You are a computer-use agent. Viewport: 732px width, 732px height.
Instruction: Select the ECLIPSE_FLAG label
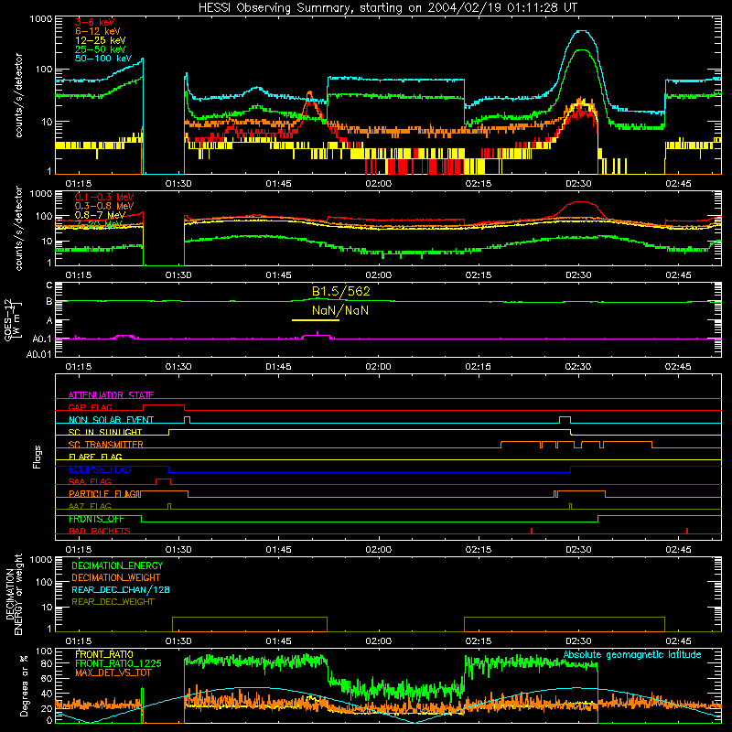[100, 469]
